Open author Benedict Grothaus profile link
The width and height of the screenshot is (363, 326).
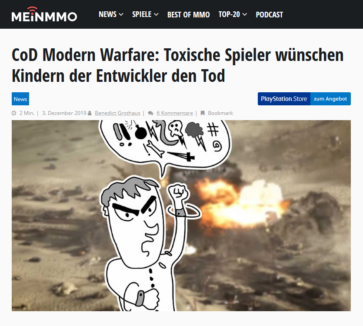click(x=118, y=113)
